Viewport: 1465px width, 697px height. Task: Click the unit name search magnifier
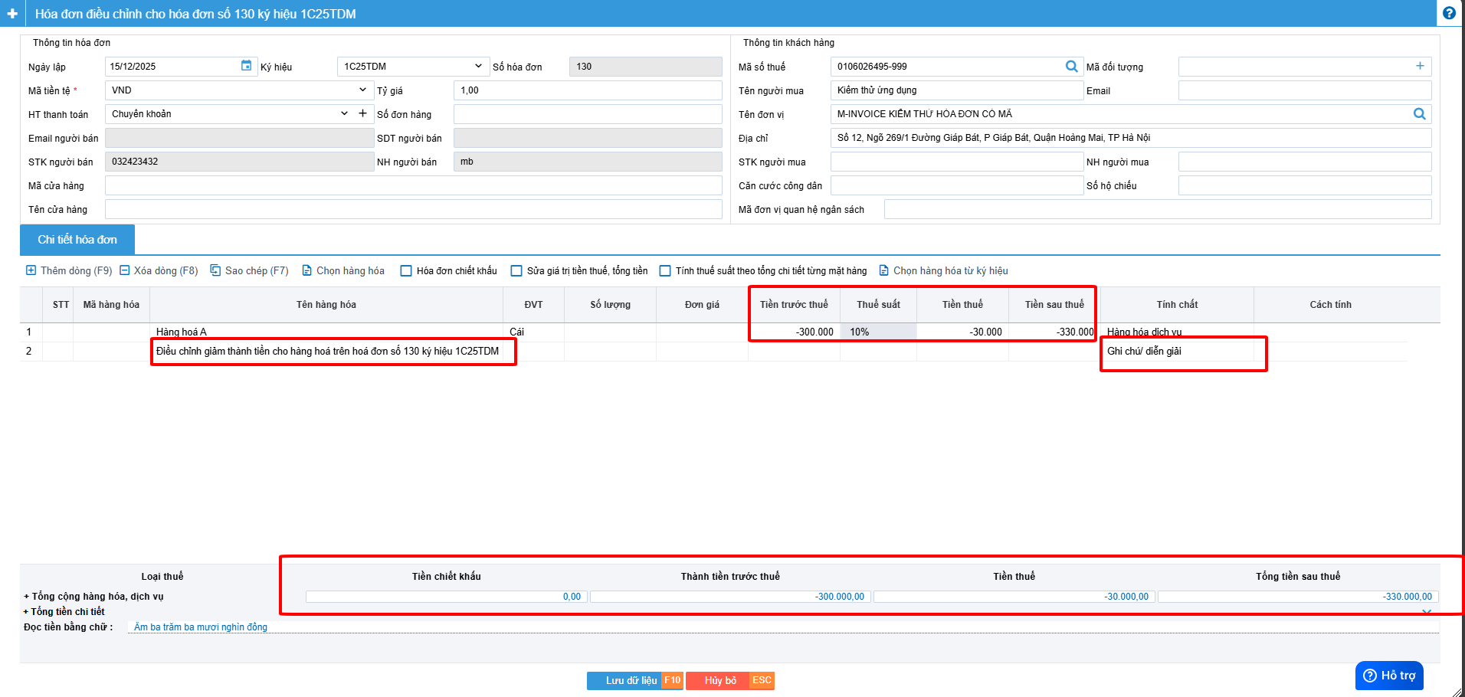click(1419, 114)
